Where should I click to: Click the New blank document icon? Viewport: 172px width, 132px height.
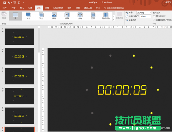click(19, 2)
